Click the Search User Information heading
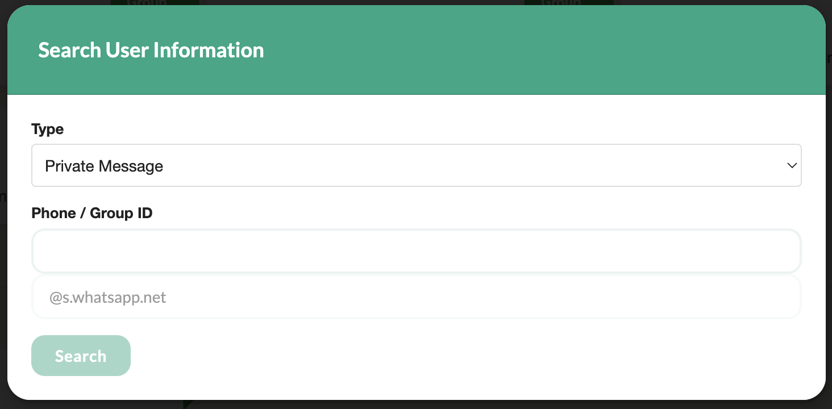 [x=151, y=51]
